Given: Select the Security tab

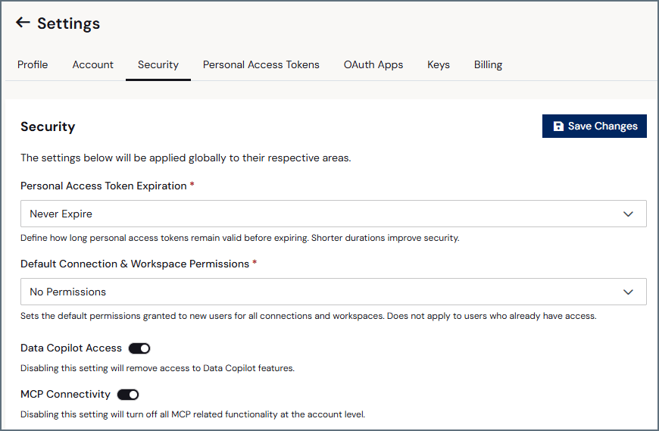Looking at the screenshot, I should click(x=158, y=64).
